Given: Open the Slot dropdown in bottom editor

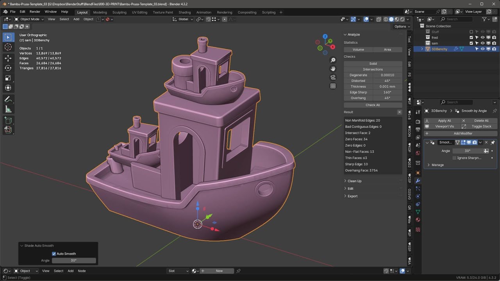Looking at the screenshot, I should [178, 271].
